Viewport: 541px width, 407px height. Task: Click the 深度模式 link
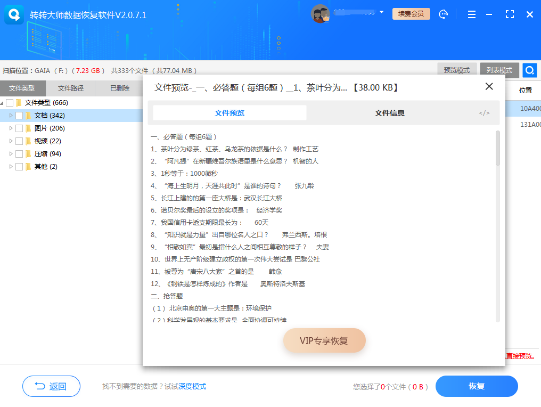click(x=192, y=387)
